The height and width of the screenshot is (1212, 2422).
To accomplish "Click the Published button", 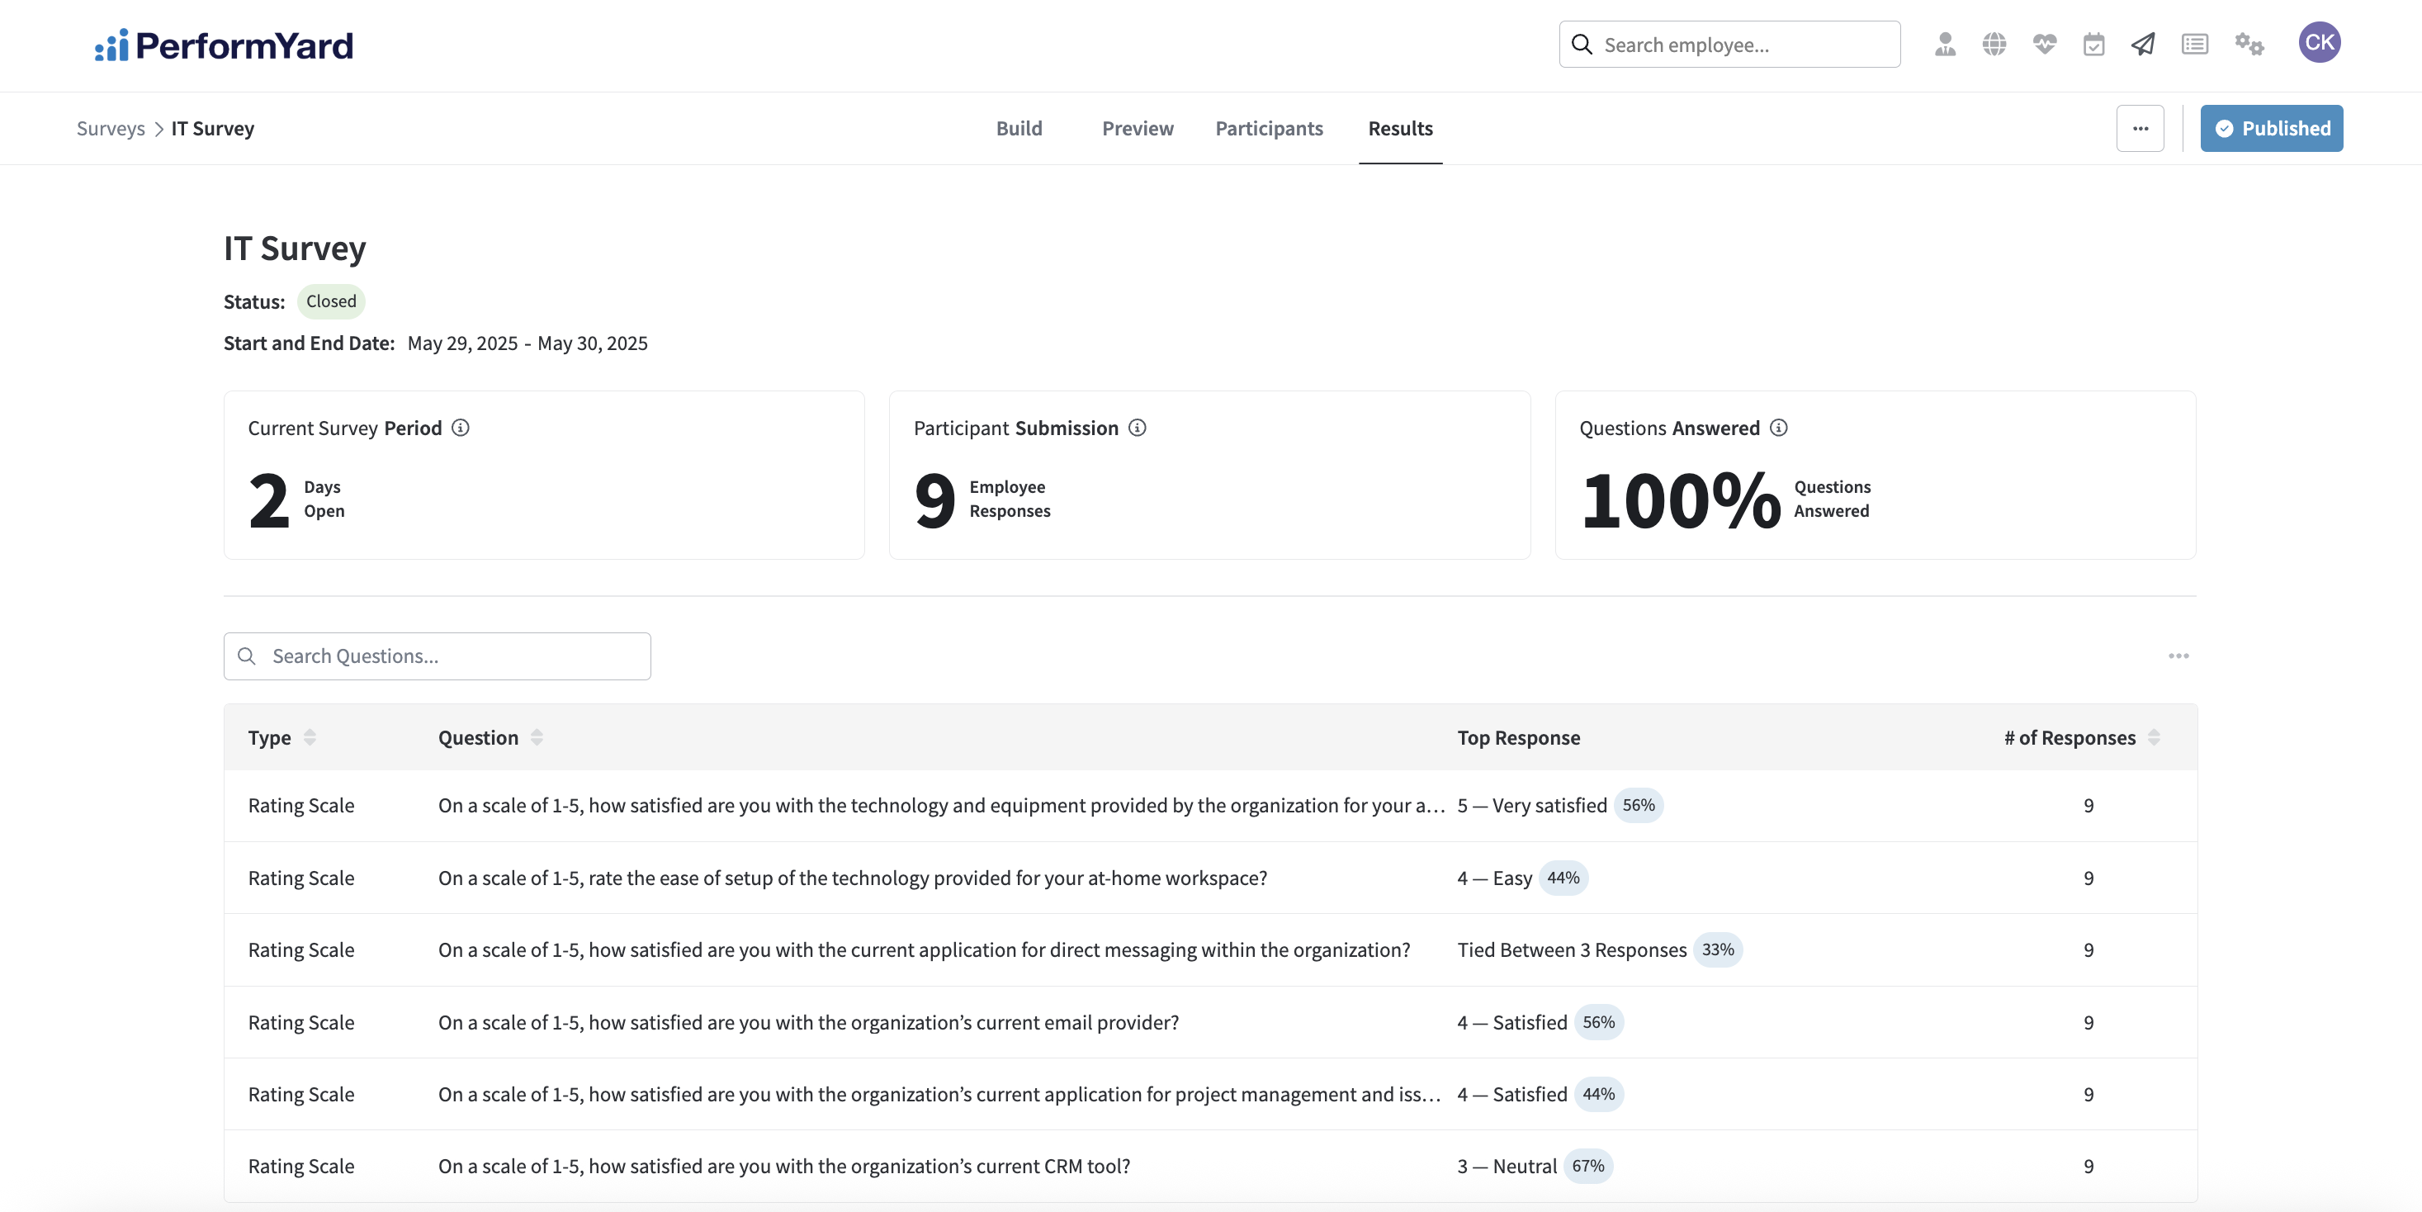I will coord(2271,129).
